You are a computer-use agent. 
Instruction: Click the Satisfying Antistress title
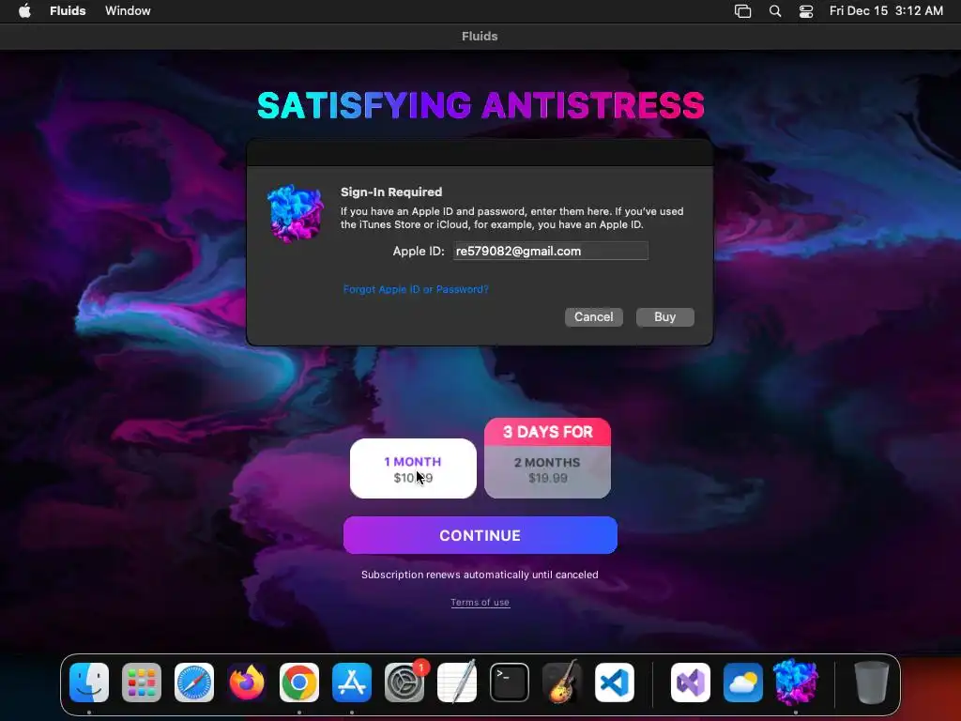coord(480,105)
